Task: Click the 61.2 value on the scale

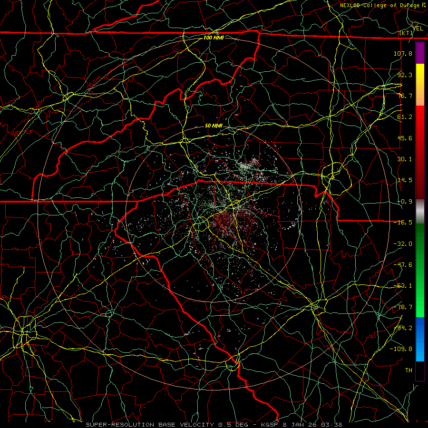Action: tap(405, 117)
